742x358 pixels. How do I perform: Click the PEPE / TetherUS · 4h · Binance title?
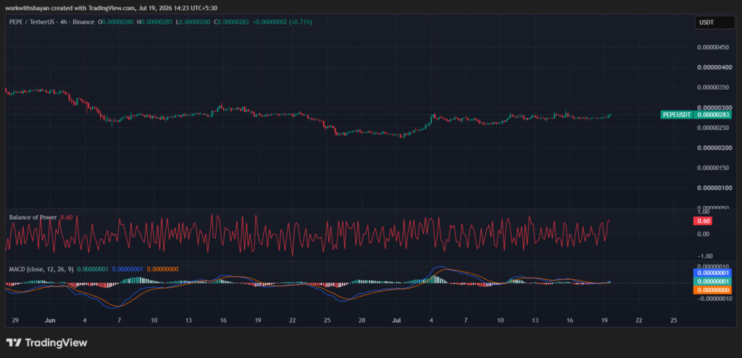click(x=51, y=22)
